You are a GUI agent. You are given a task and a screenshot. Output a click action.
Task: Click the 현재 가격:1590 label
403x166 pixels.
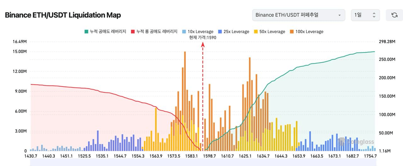203,37
